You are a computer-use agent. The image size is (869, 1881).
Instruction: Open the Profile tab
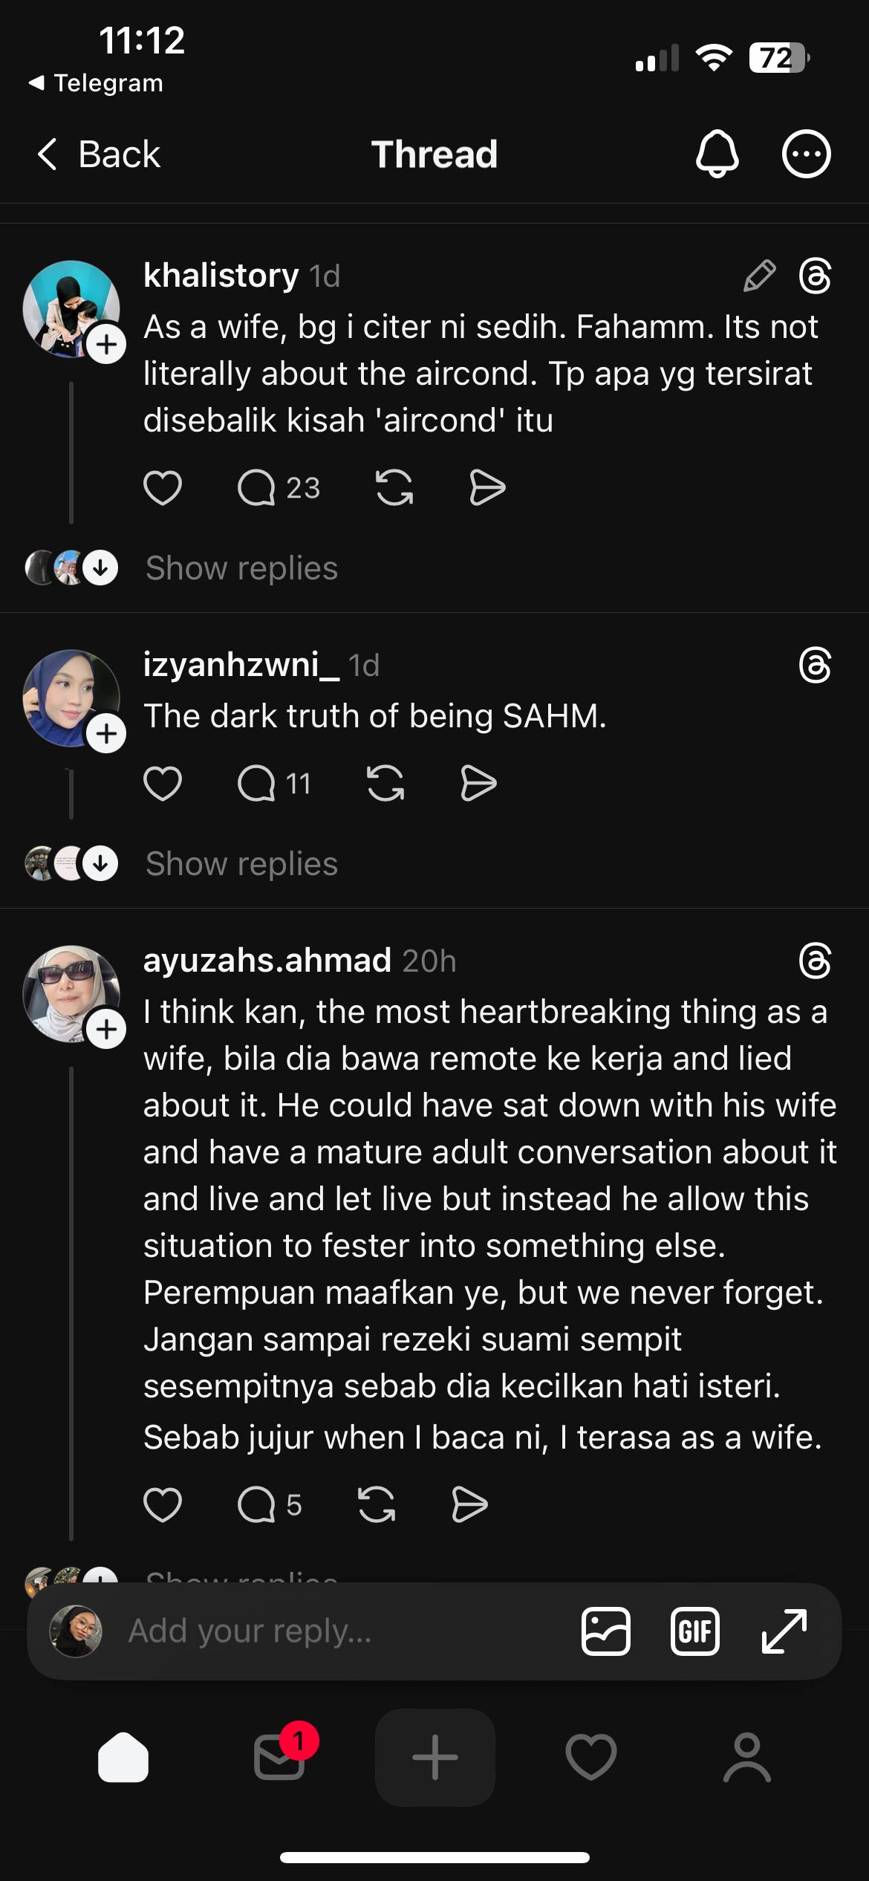(x=747, y=1758)
